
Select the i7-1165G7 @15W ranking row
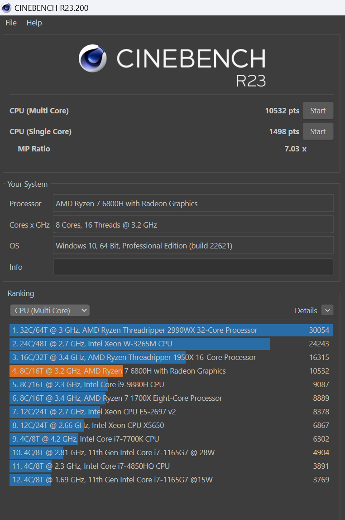[171, 480]
